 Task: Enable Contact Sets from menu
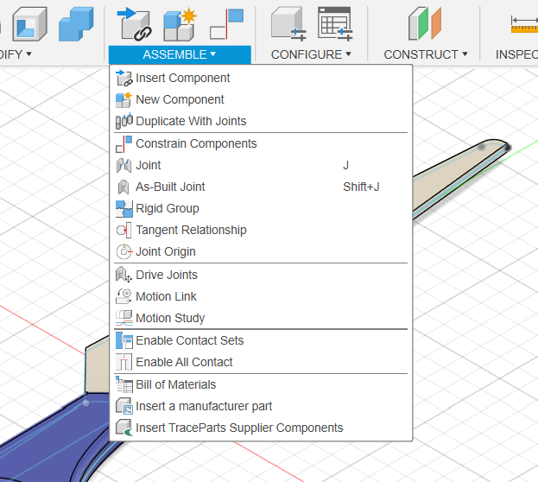point(189,340)
